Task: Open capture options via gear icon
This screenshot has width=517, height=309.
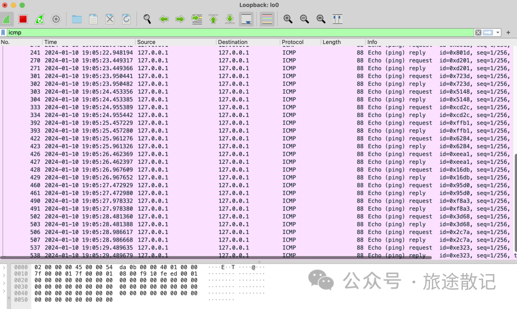Action: pyautogui.click(x=56, y=19)
